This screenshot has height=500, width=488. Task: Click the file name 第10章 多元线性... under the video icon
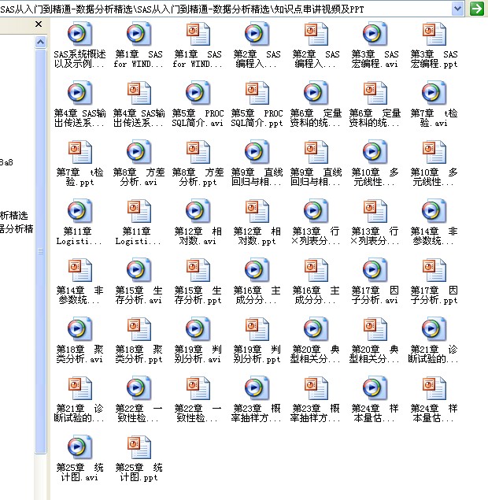click(x=375, y=177)
